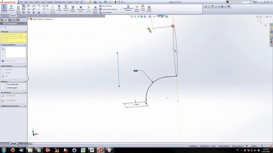Switch to the Surfaces tab
273x153 pixels.
(22, 16)
